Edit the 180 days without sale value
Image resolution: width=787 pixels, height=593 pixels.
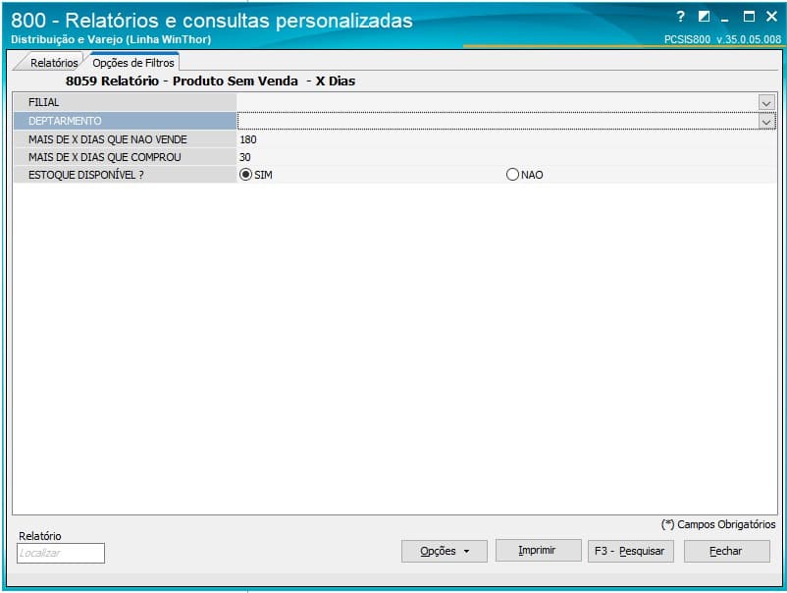point(506,139)
